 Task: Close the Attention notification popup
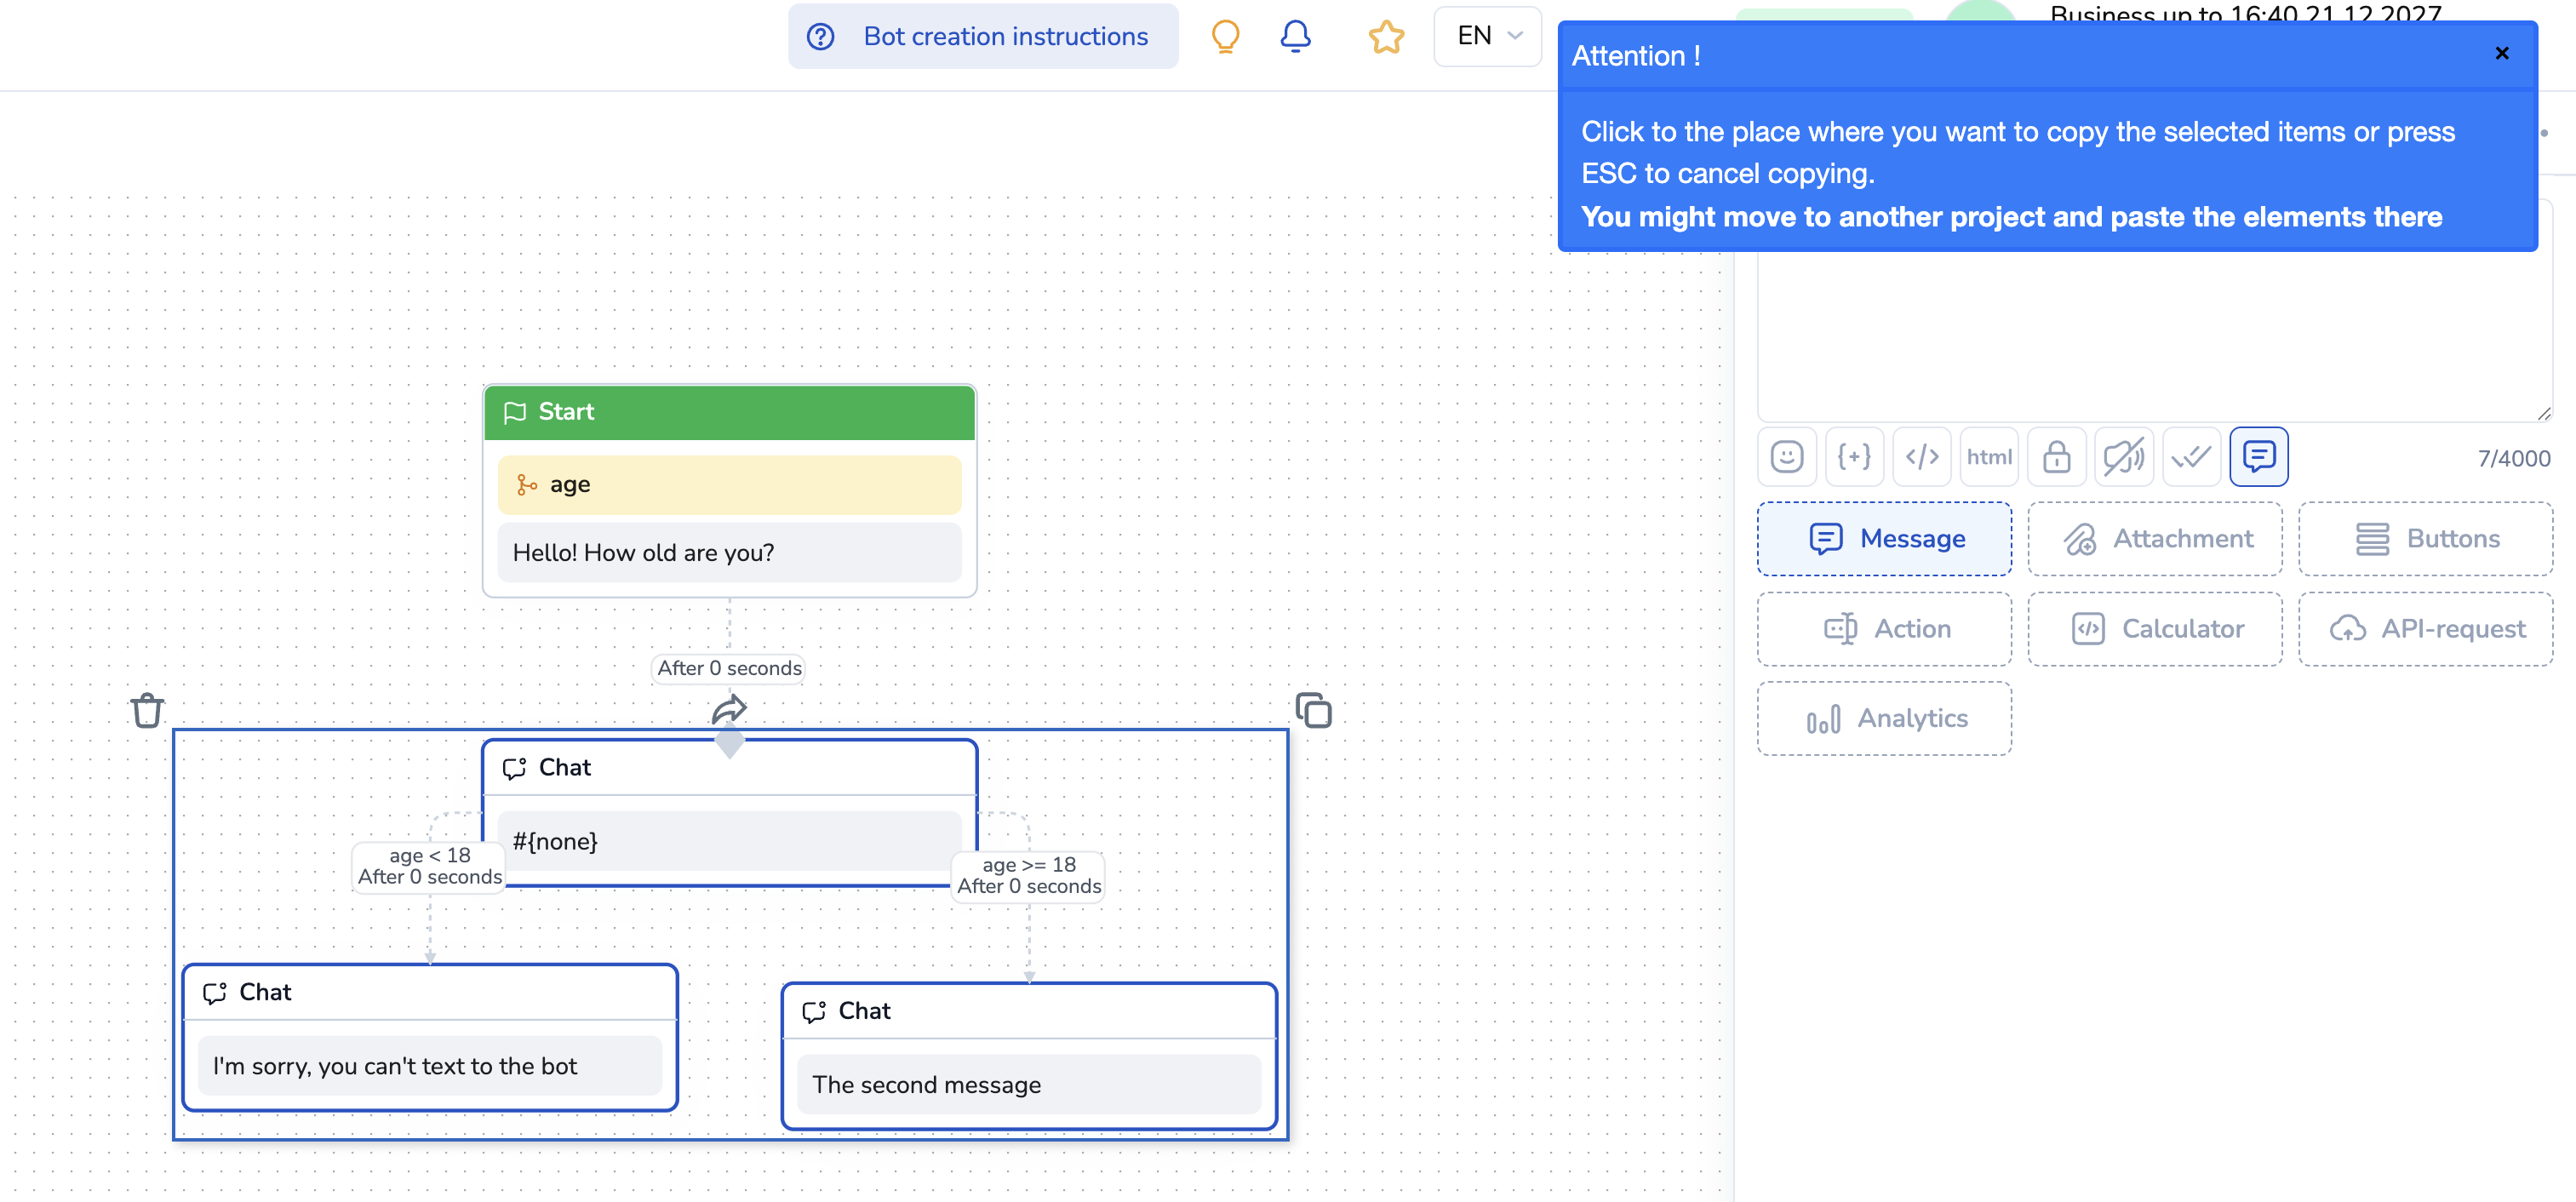pyautogui.click(x=2501, y=54)
